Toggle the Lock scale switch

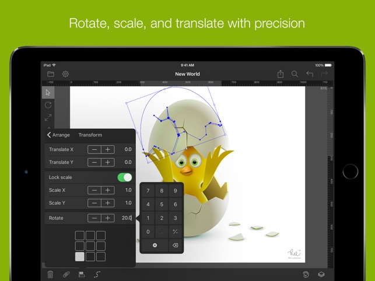pyautogui.click(x=125, y=177)
